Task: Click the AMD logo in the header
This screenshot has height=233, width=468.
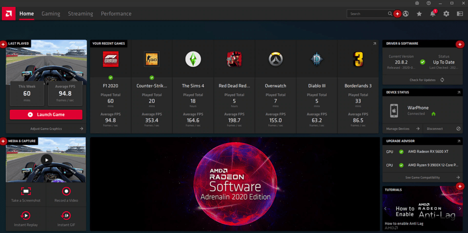Action: point(8,14)
